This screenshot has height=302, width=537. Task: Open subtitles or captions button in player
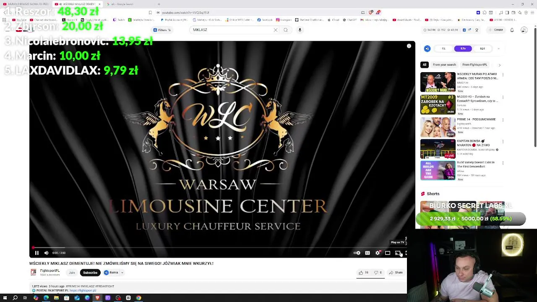point(368,253)
